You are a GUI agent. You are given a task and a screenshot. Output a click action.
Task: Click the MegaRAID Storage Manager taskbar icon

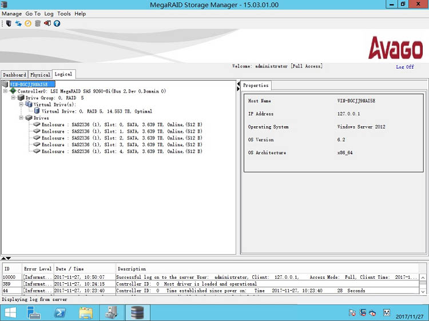point(137,312)
